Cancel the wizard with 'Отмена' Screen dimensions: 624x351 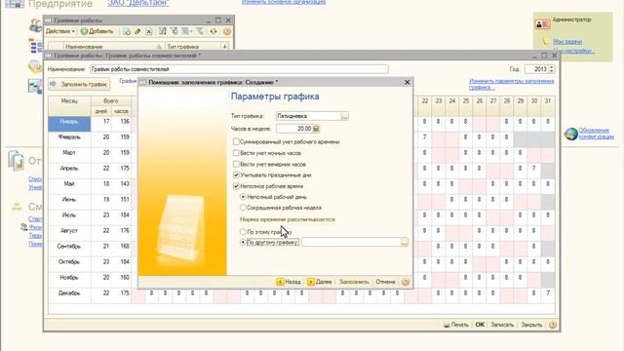pyautogui.click(x=385, y=282)
